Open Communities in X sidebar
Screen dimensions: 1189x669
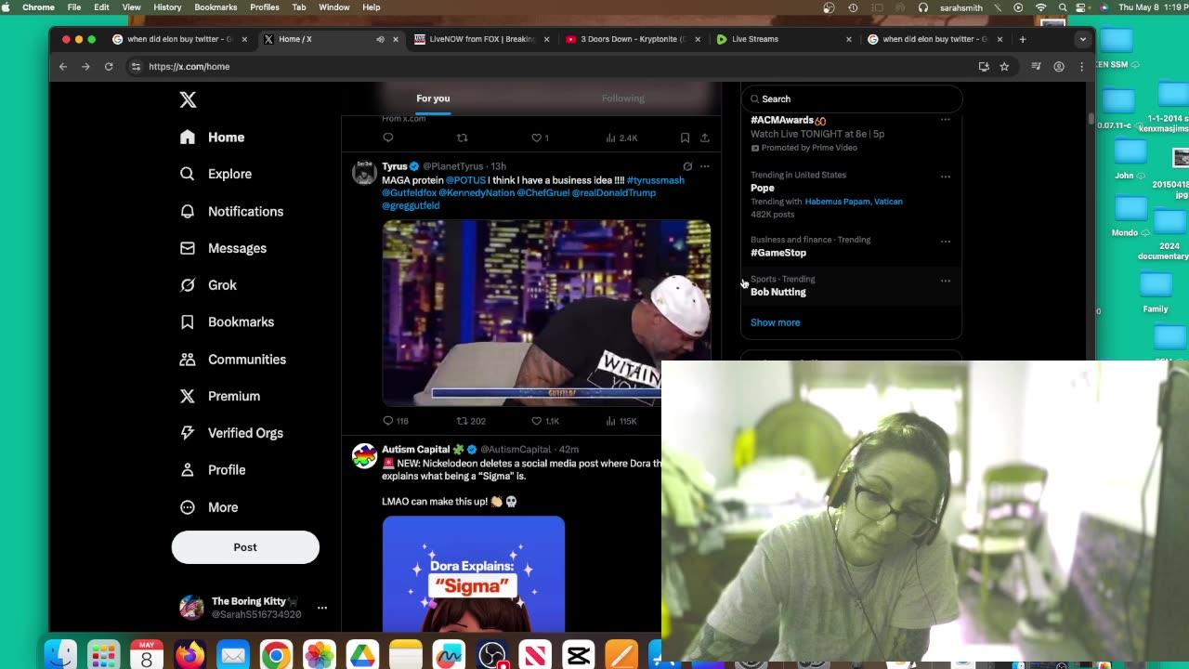coord(233,360)
